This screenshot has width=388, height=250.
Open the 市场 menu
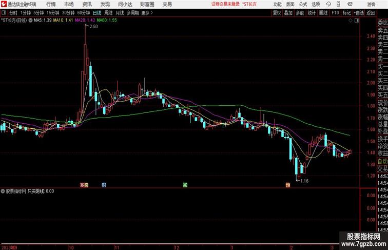pyautogui.click(x=69, y=4)
